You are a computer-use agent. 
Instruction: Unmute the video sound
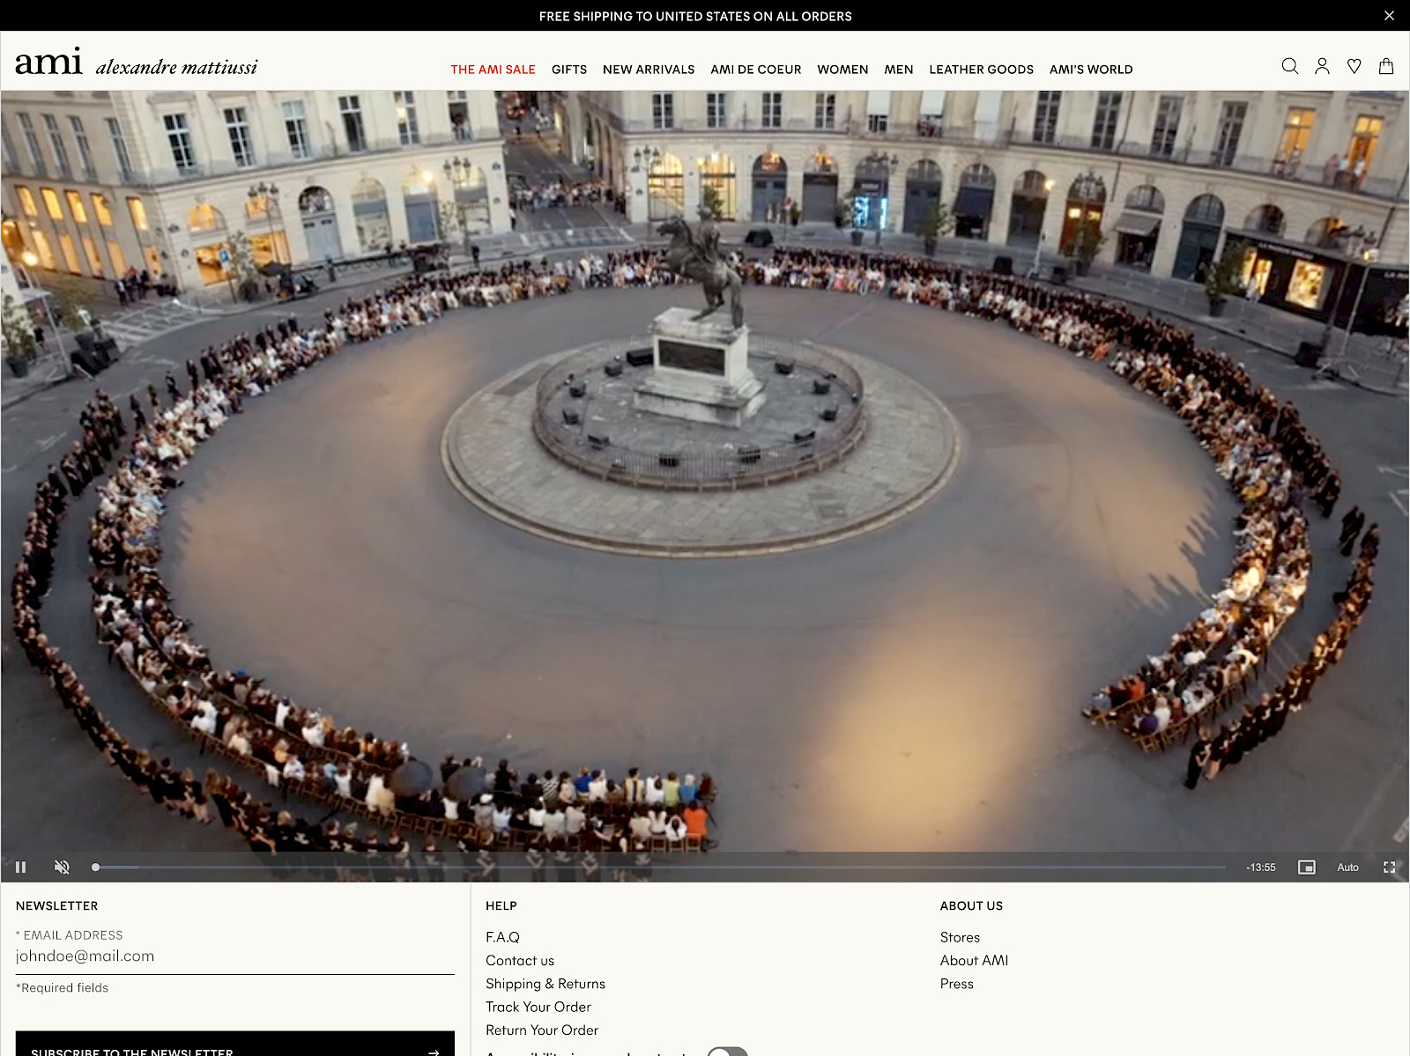tap(61, 868)
